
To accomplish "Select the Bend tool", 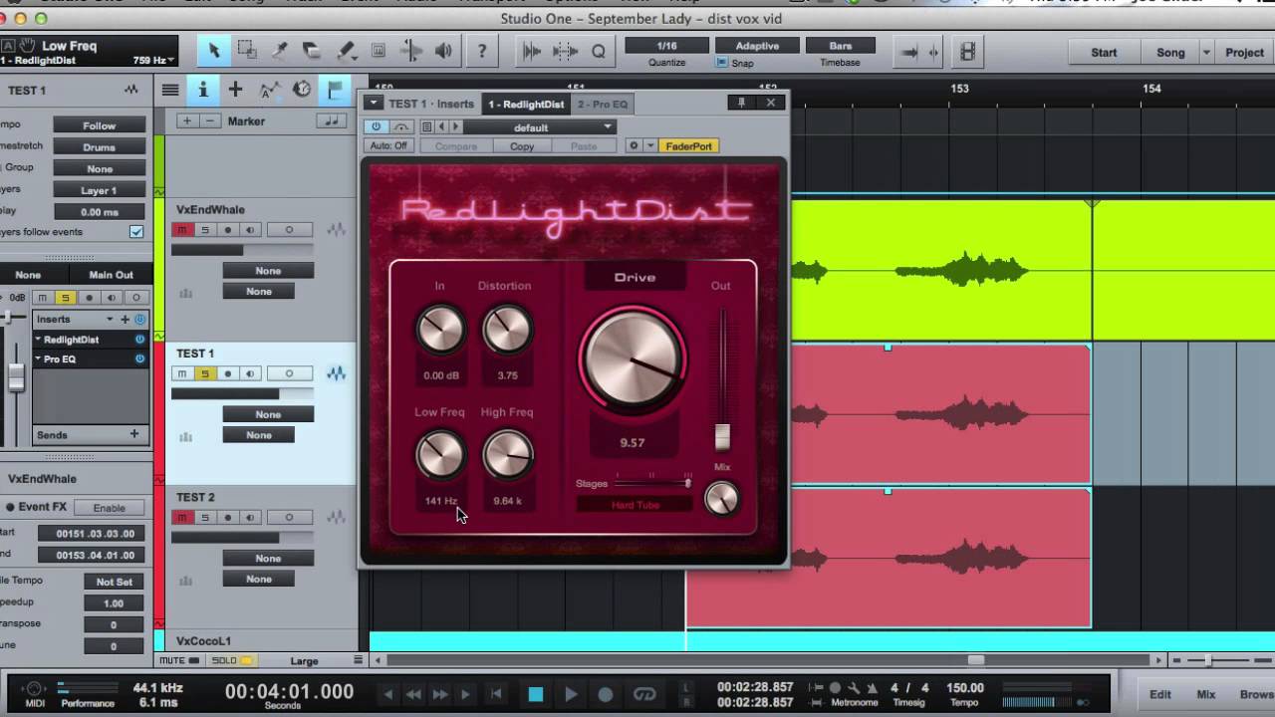I will tap(411, 51).
